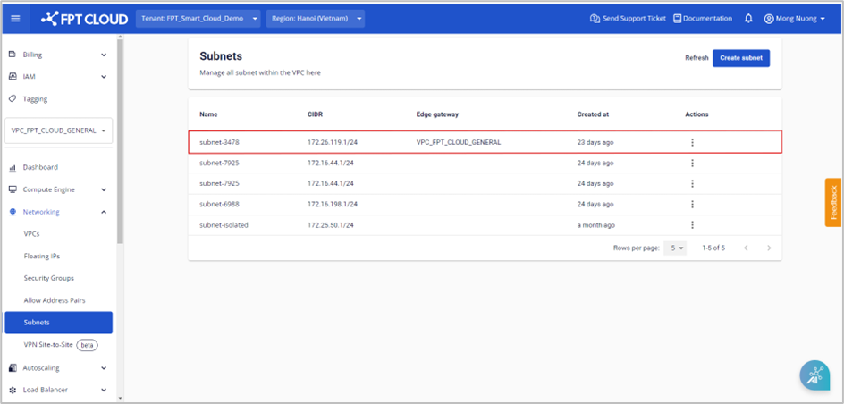Click the AI assistant chat bubble icon

[814, 376]
